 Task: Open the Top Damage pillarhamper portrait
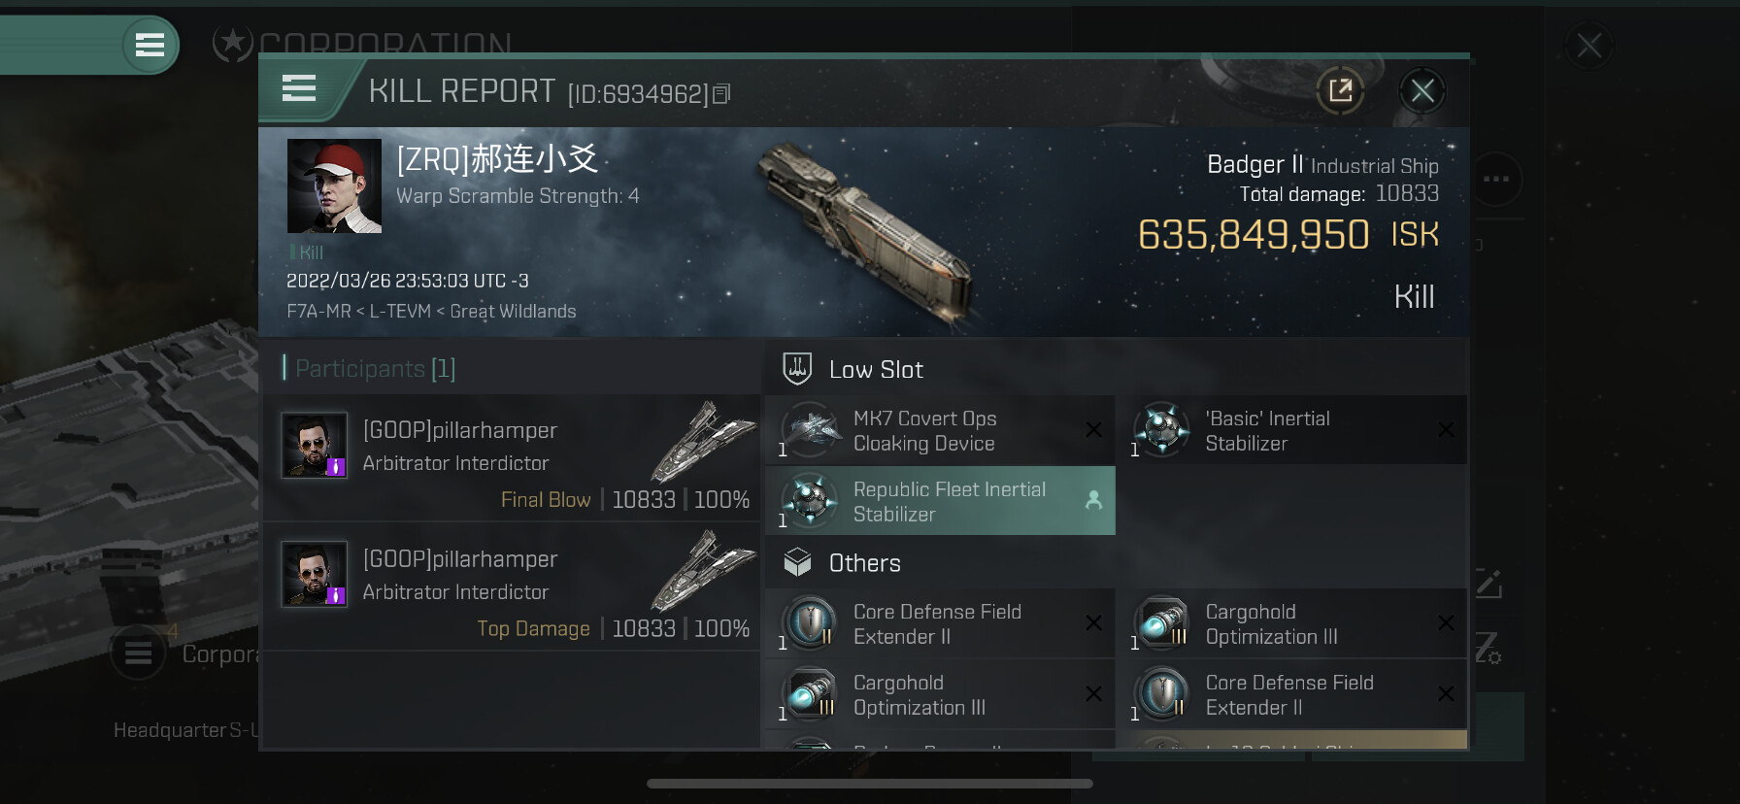click(x=315, y=574)
